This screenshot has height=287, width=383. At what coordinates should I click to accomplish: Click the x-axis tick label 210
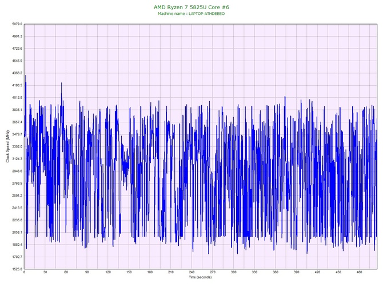171,272
